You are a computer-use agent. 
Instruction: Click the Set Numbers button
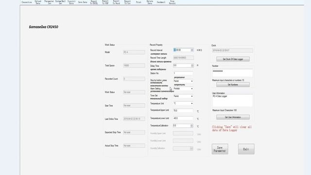(x=233, y=85)
